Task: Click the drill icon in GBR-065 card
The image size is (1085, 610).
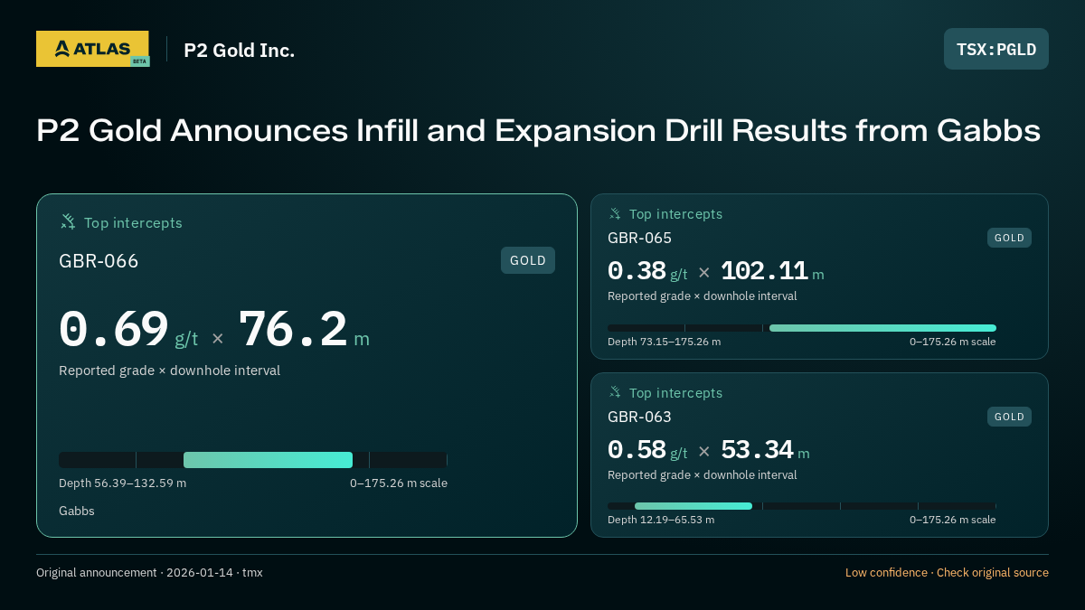Action: 615,213
